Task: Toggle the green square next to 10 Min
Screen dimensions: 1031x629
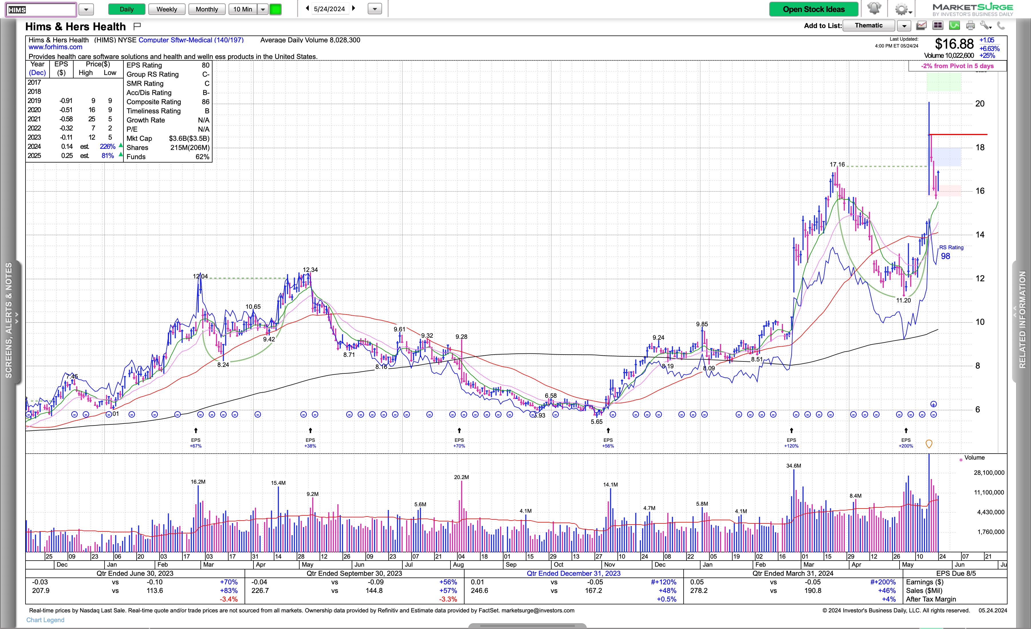Action: 275,9
